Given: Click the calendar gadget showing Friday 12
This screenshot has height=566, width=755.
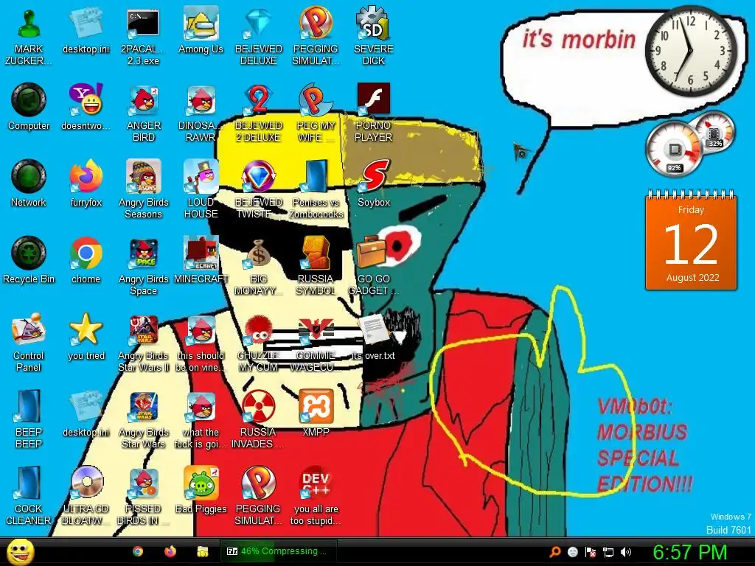Looking at the screenshot, I should click(x=691, y=240).
